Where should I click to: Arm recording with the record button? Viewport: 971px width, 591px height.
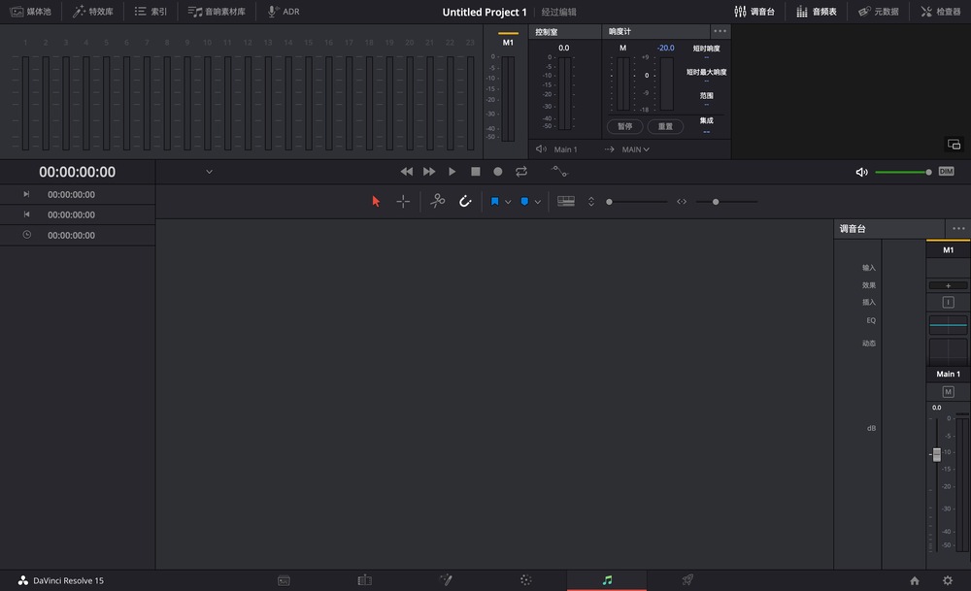pyautogui.click(x=498, y=172)
